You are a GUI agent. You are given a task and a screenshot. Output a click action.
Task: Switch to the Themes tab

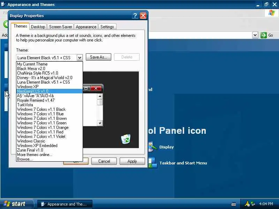(x=20, y=26)
